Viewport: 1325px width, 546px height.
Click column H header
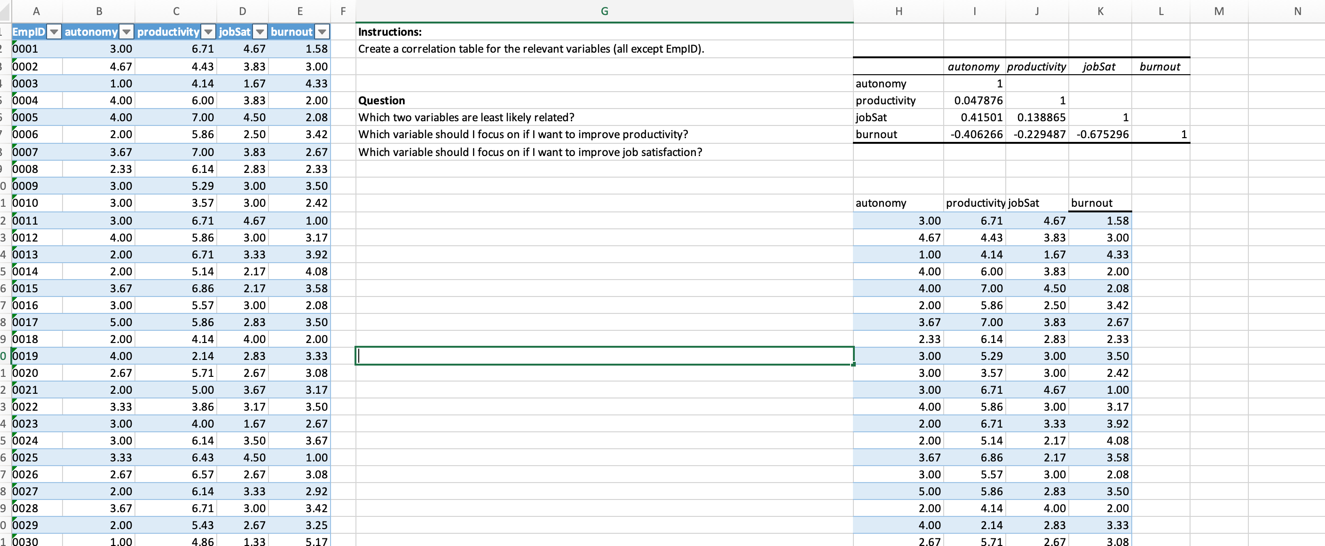coord(898,11)
